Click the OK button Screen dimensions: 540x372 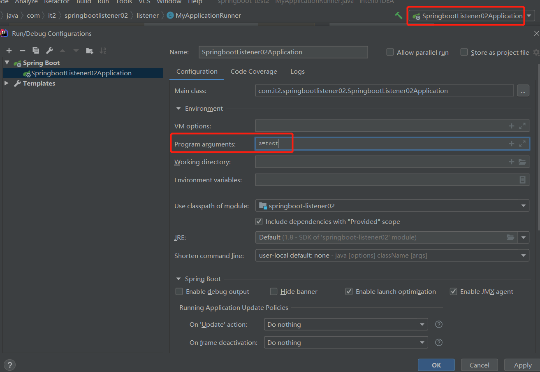436,365
